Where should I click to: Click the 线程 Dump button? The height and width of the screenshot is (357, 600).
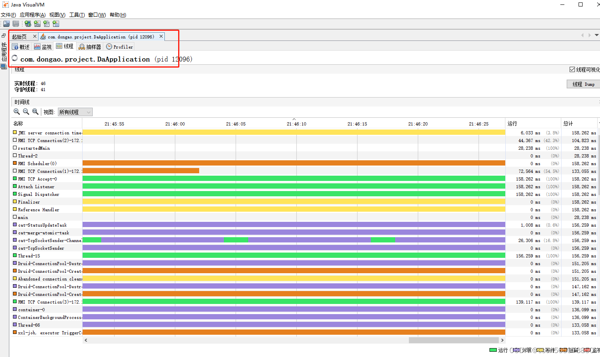coord(583,84)
